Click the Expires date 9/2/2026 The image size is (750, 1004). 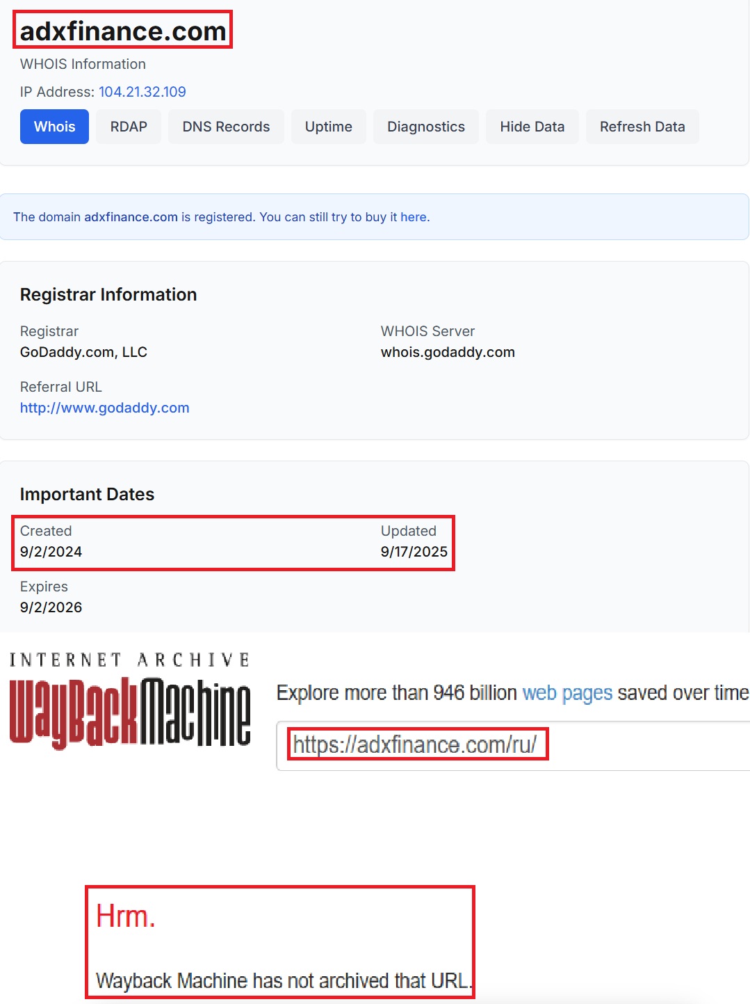[51, 607]
